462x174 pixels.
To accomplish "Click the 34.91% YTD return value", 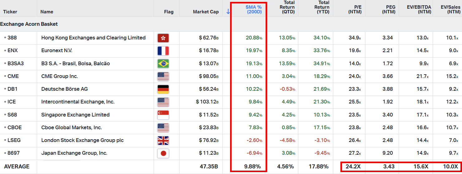I will click(322, 63).
